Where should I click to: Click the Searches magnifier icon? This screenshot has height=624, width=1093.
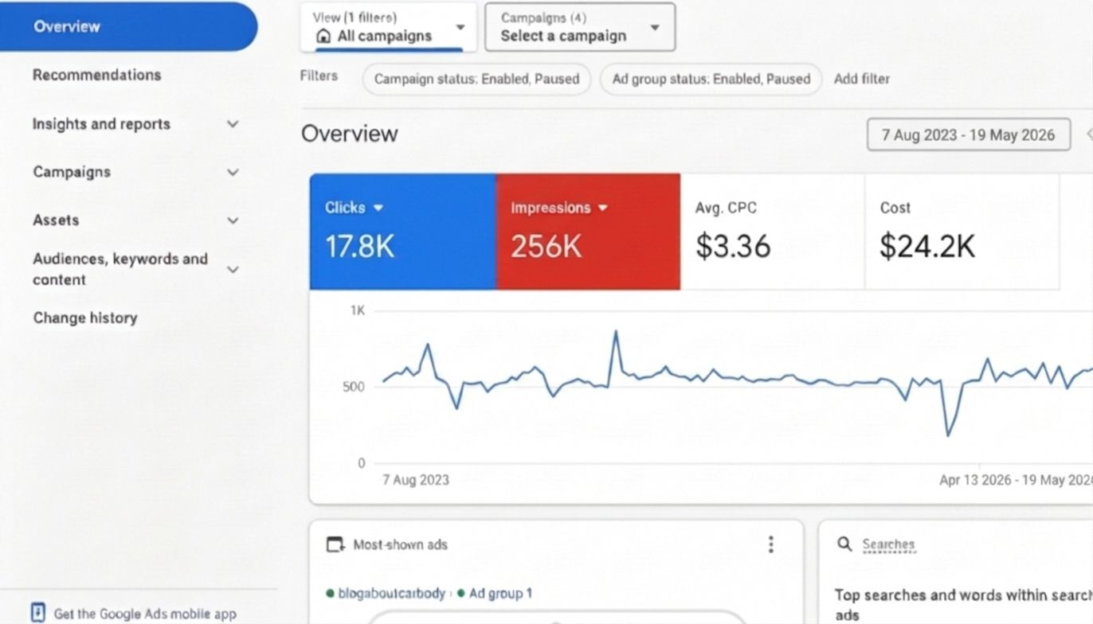tap(844, 544)
